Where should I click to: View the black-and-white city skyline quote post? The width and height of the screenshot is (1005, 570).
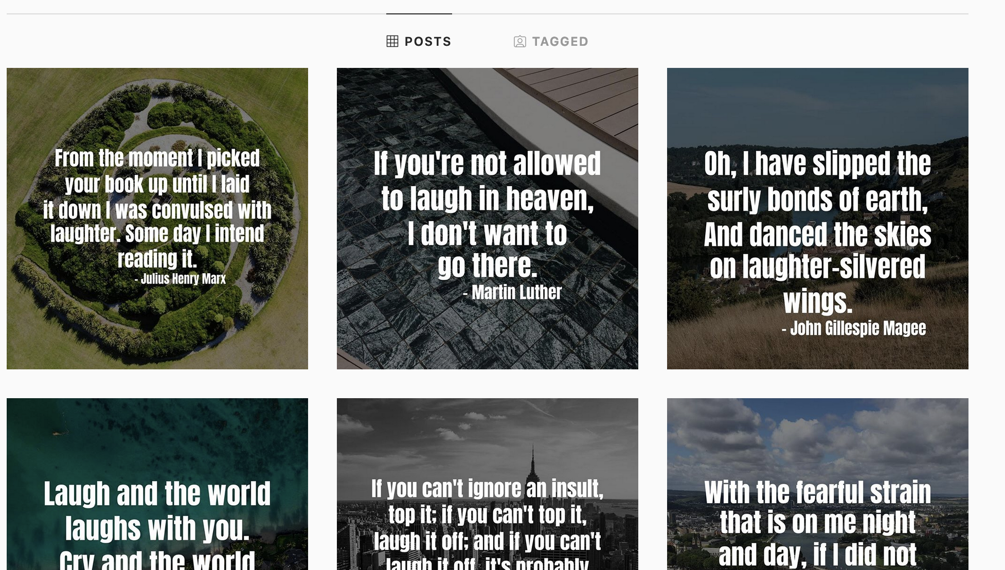coord(488,484)
